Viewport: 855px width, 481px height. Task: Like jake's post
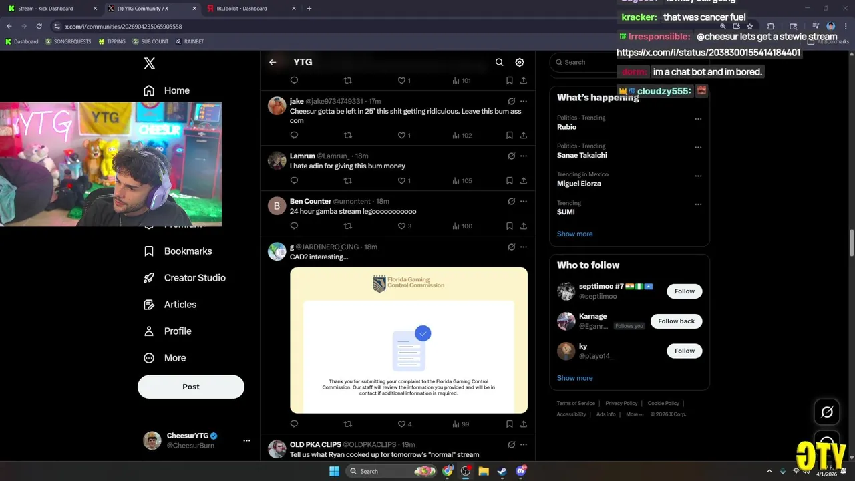(x=402, y=135)
